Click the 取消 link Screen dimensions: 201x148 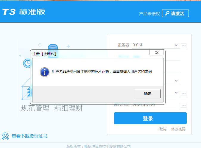(163, 129)
